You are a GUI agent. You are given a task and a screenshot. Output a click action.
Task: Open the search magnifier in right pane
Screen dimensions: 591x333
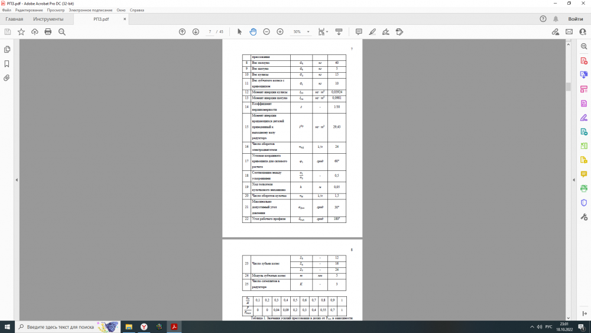point(584,46)
